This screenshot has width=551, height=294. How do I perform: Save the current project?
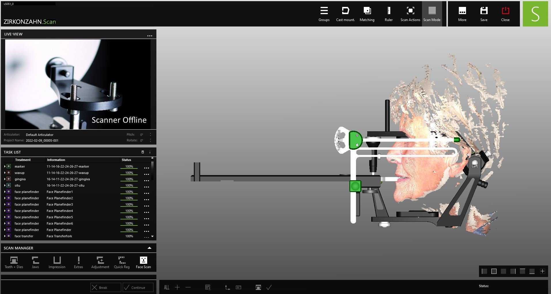point(484,14)
